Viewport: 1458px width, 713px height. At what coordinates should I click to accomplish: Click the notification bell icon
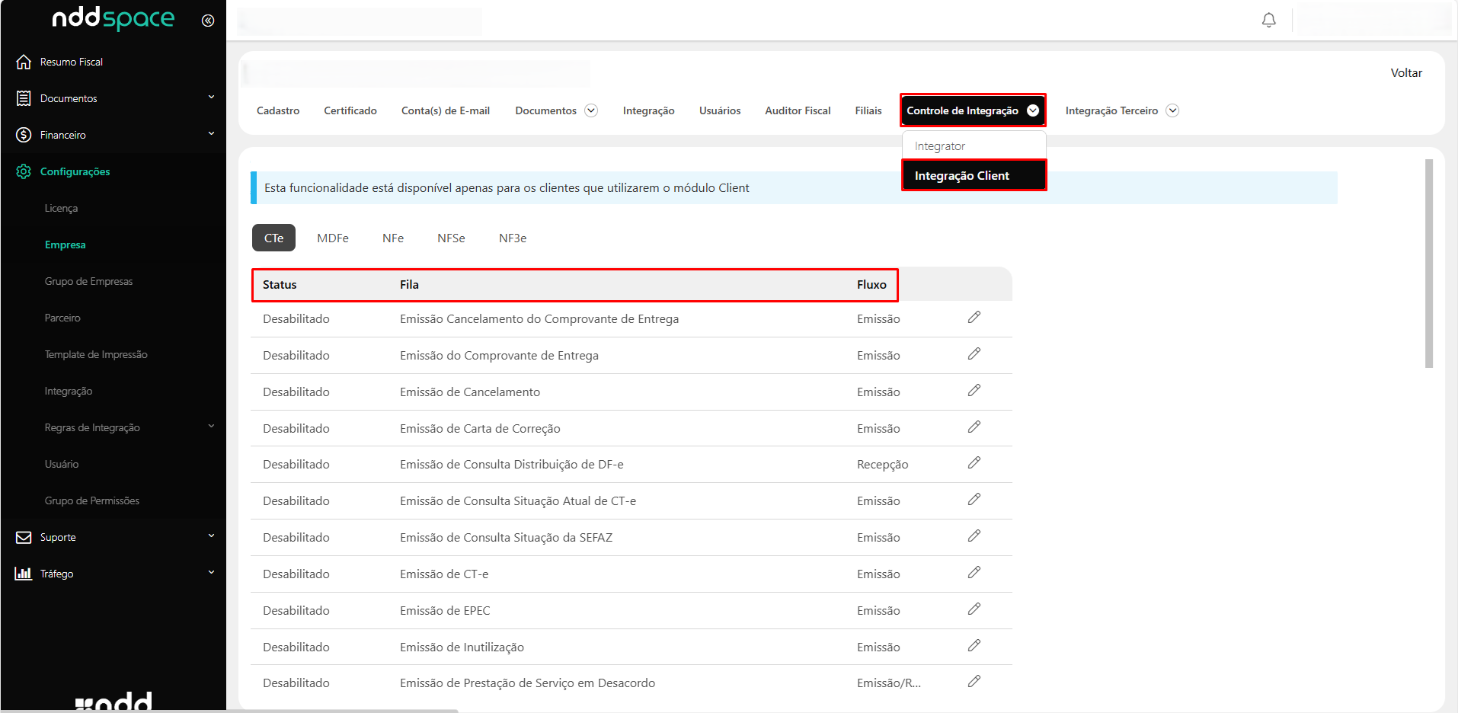pyautogui.click(x=1268, y=21)
